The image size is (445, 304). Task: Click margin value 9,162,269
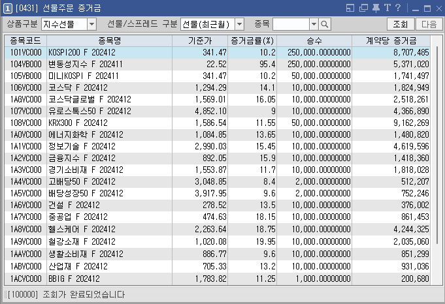(411, 123)
